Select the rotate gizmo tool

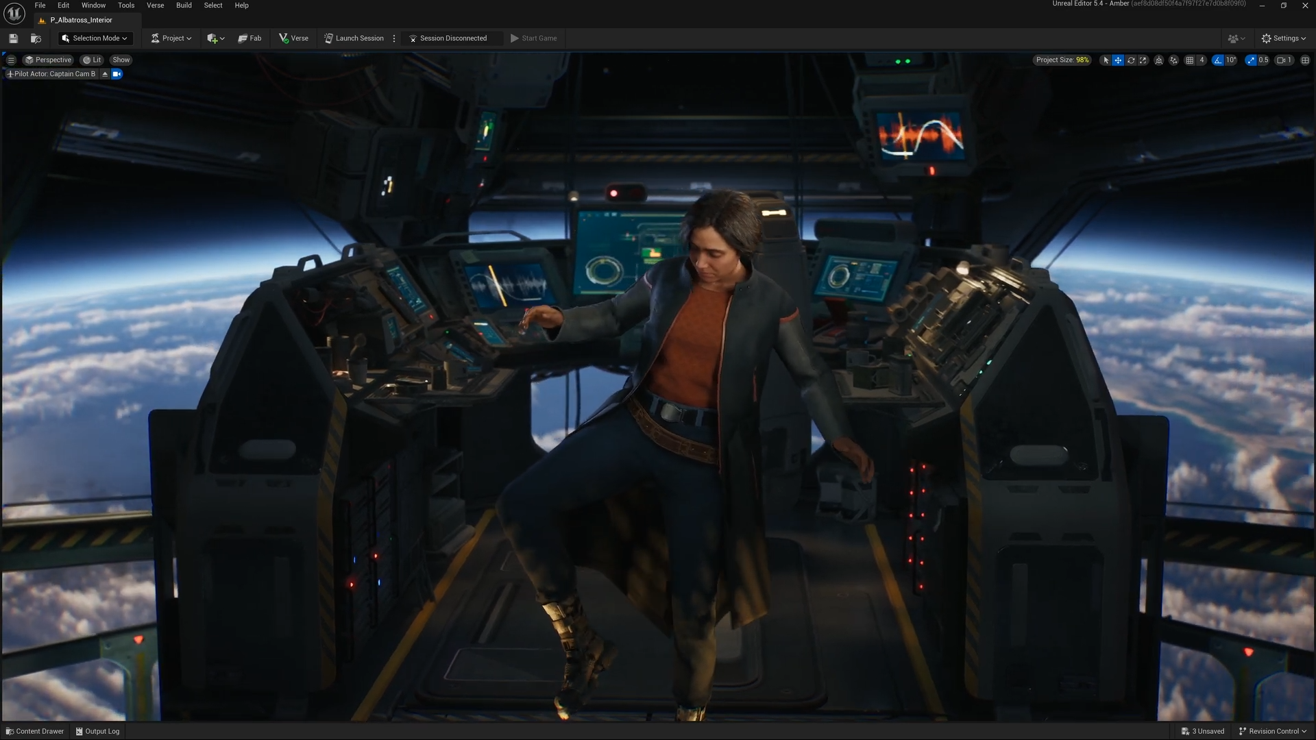1131,60
